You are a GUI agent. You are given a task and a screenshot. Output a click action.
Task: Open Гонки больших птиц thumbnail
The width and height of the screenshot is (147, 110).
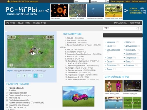[114, 11]
